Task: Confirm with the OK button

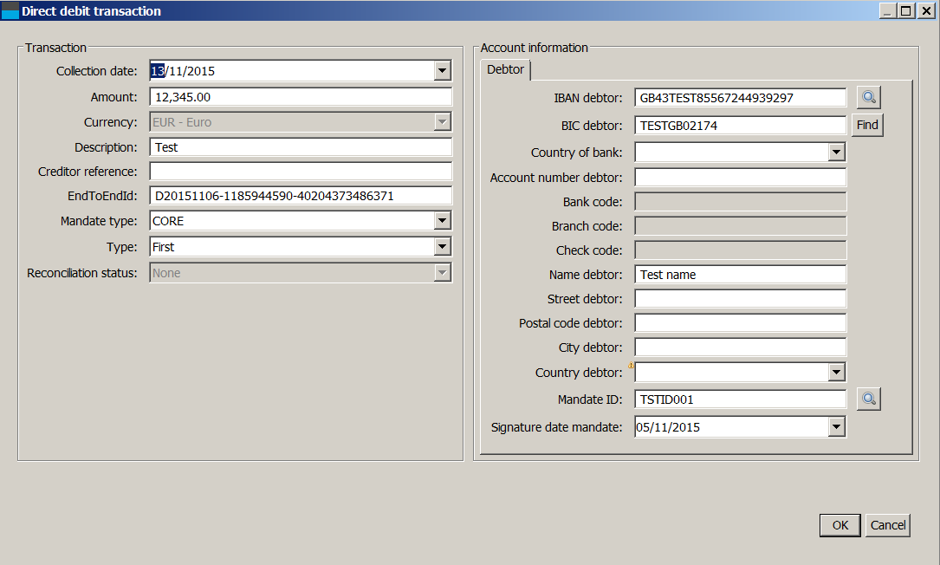Action: coord(840,525)
